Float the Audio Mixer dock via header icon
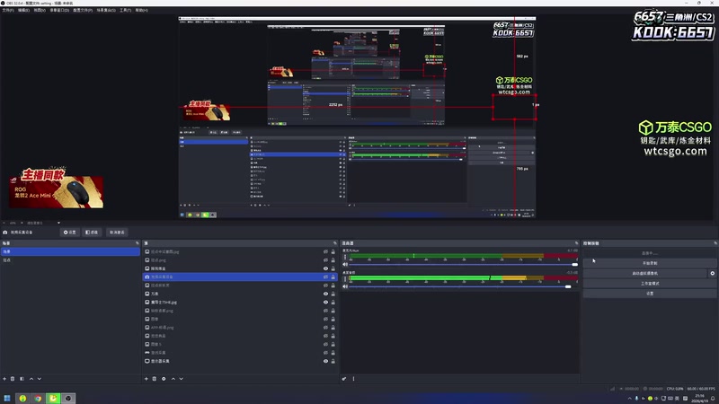Screen dimensions: 719x404 [576, 243]
